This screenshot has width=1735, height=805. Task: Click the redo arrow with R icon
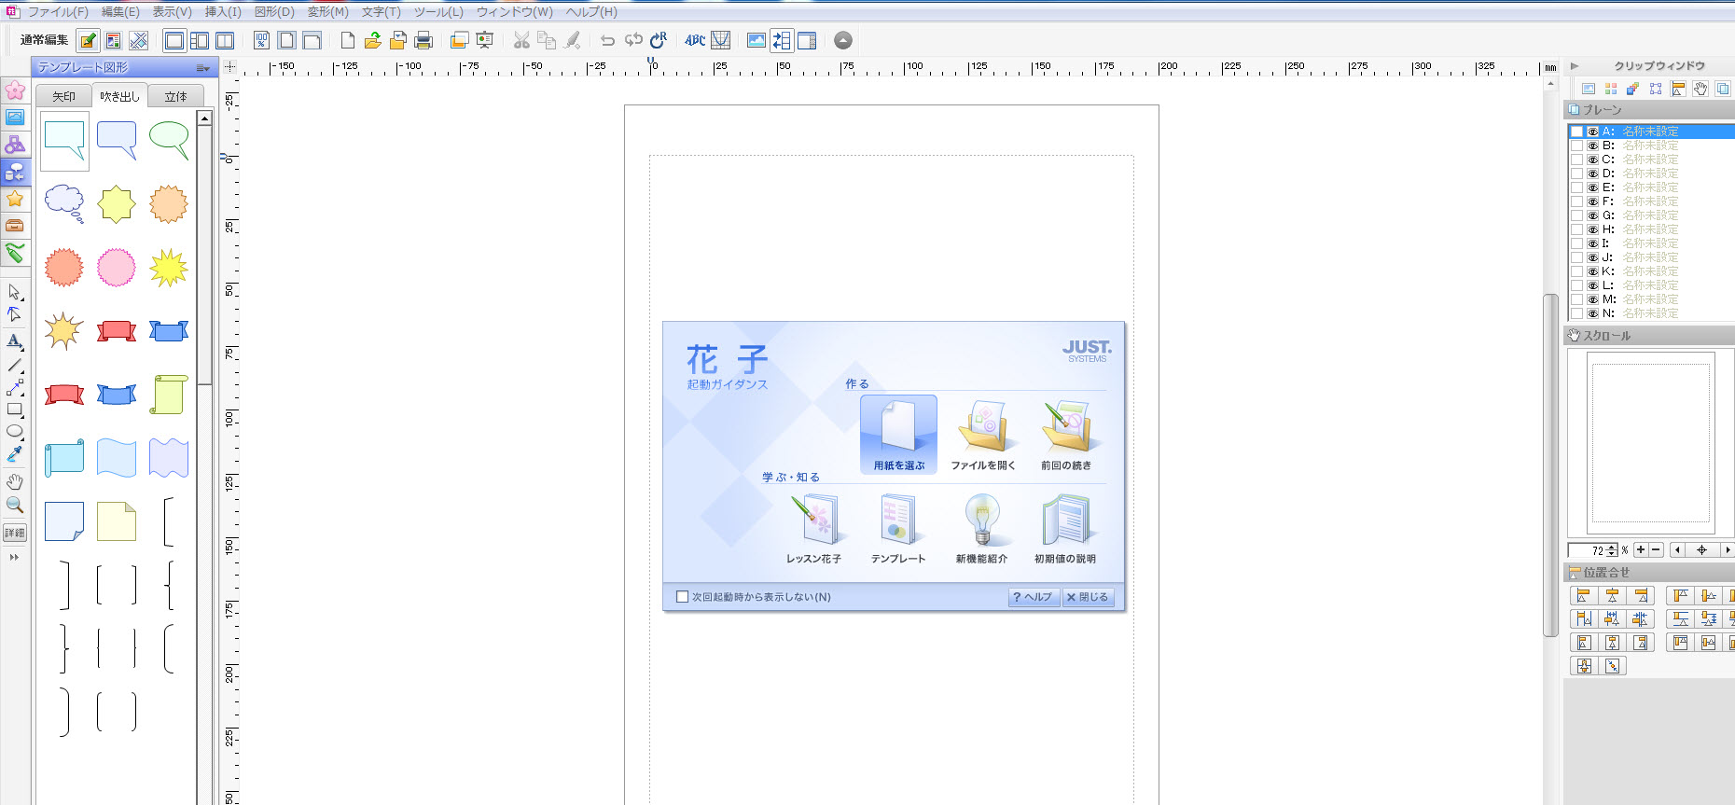(659, 40)
